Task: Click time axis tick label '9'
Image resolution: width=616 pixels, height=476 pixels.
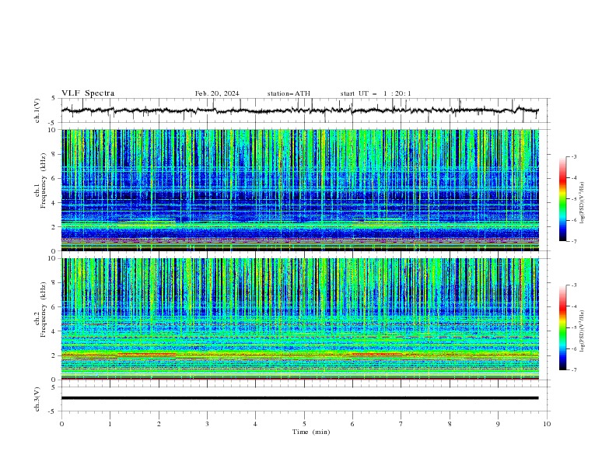Action: pyautogui.click(x=498, y=424)
